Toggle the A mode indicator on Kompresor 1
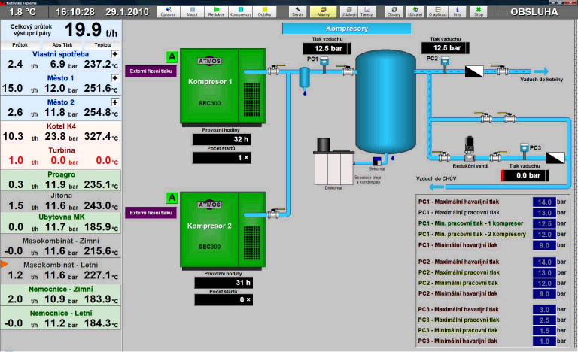Screen dimensions: 578x352 click(x=172, y=56)
